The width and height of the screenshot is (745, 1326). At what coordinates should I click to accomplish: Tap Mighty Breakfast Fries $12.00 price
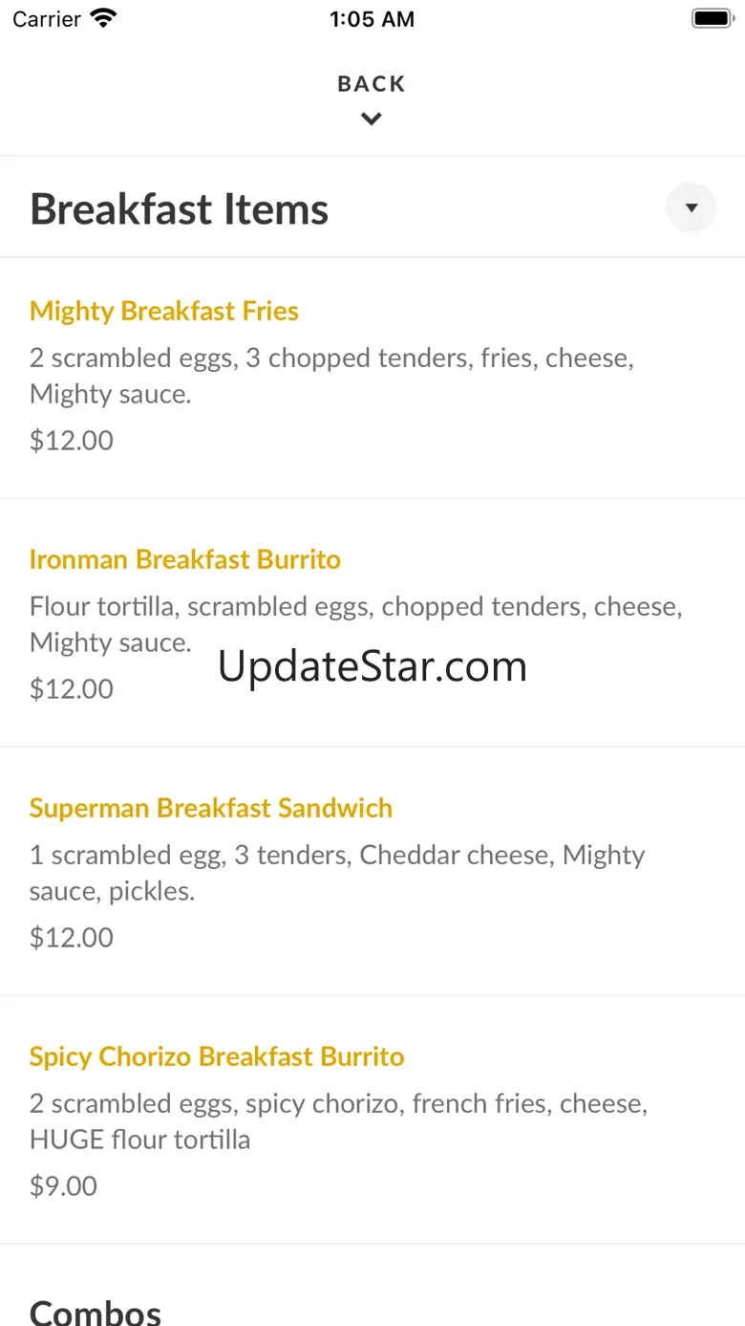click(x=72, y=441)
